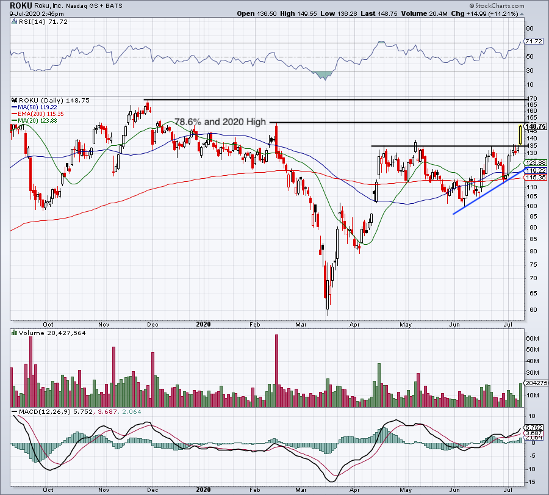
Task: Click the ROKU ticker symbol in header
Action: point(21,5)
